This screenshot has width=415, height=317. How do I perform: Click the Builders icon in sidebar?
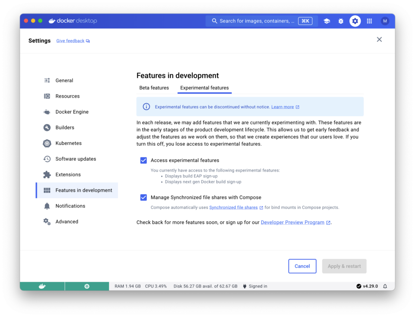pyautogui.click(x=47, y=128)
